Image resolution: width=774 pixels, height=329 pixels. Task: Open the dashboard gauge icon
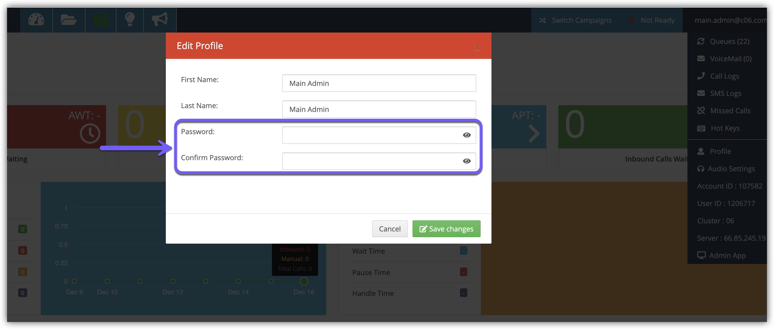(36, 20)
